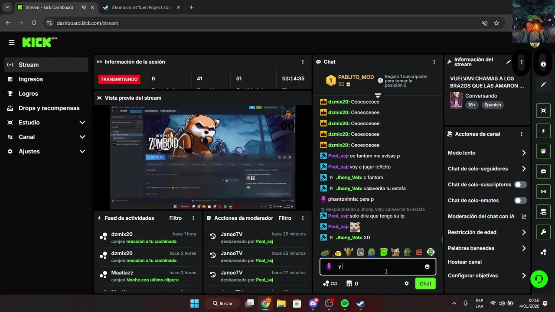Open the browser tab search dropdown

click(7, 7)
